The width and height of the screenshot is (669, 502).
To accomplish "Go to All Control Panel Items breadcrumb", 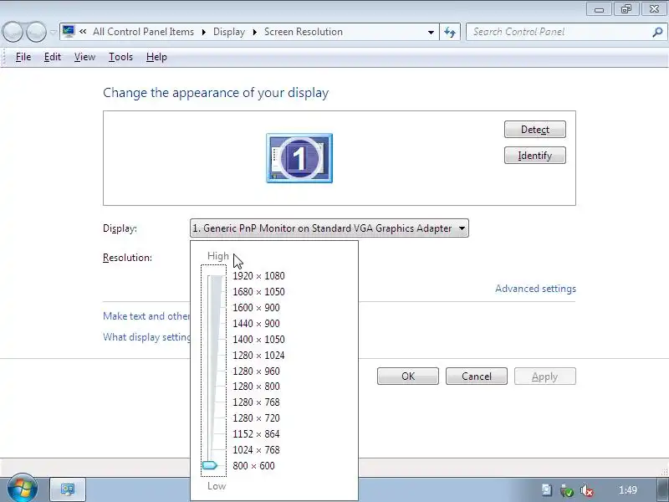I will coord(143,32).
